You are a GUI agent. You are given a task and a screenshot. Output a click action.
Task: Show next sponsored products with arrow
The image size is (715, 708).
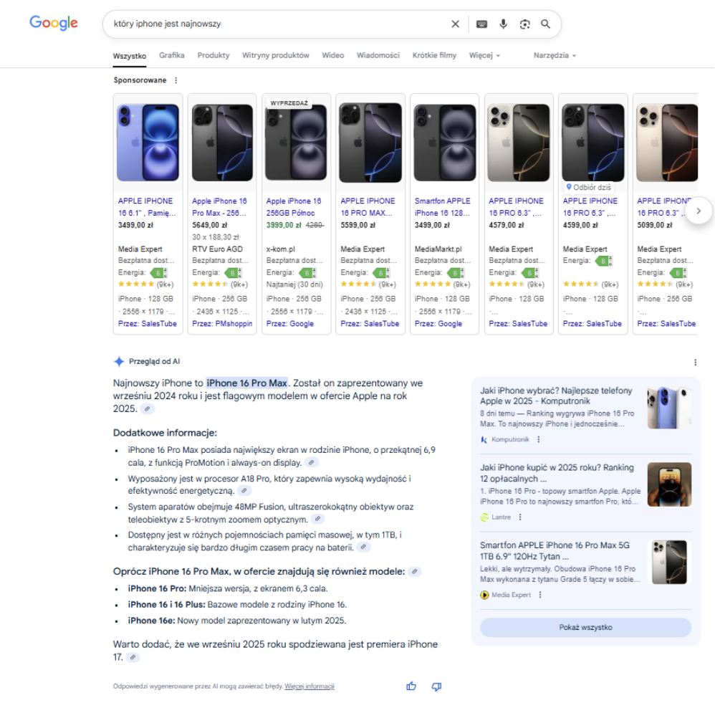[698, 211]
